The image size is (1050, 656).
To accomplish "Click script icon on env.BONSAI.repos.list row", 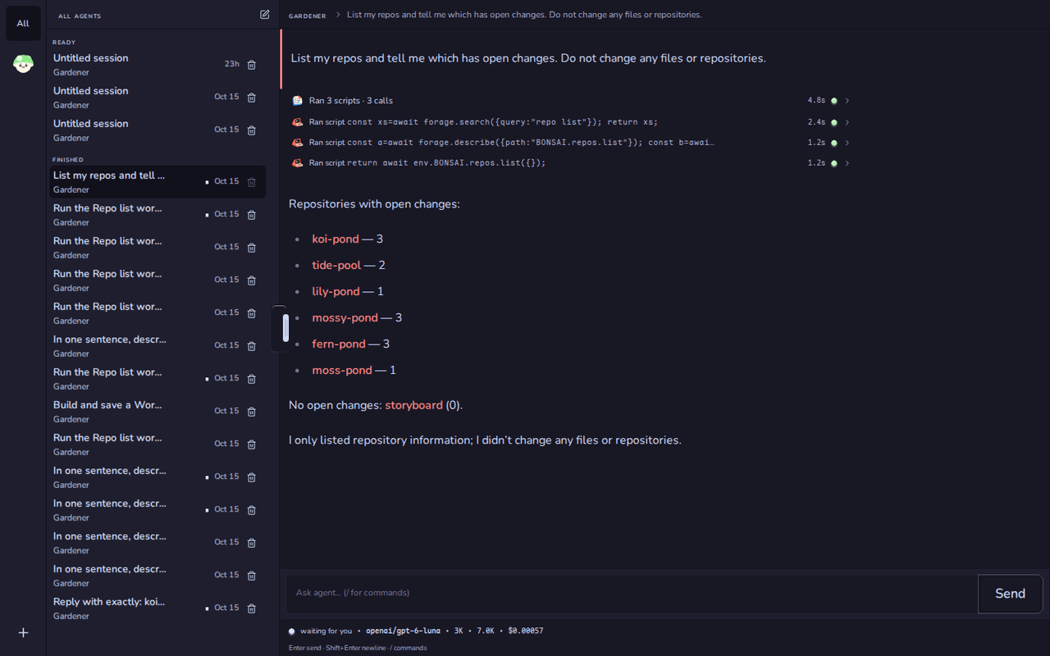I will (297, 163).
